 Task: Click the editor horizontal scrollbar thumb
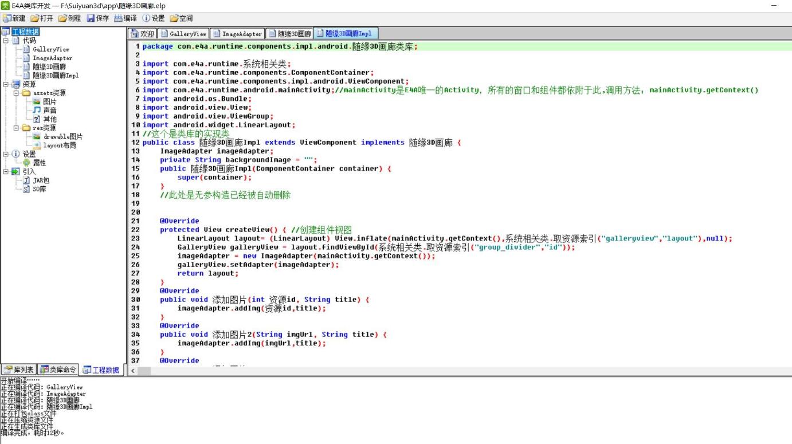[144, 371]
